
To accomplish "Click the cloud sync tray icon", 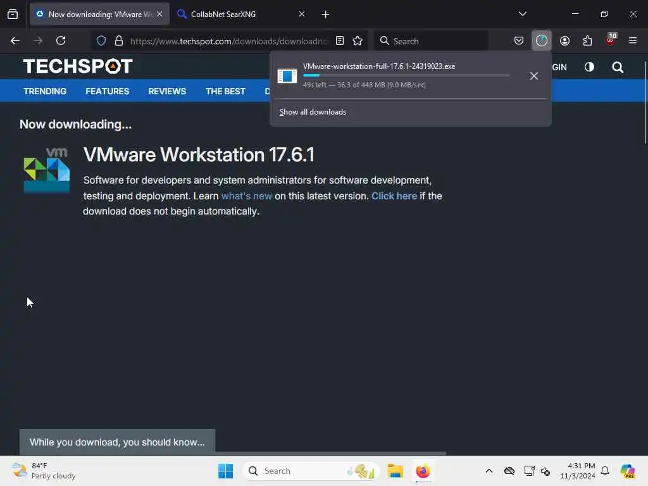I will (509, 471).
